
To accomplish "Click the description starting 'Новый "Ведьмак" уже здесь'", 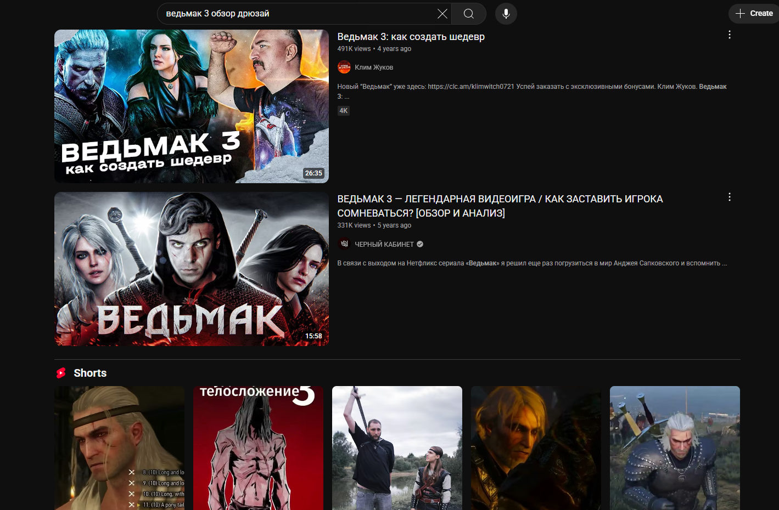I will tap(532, 91).
